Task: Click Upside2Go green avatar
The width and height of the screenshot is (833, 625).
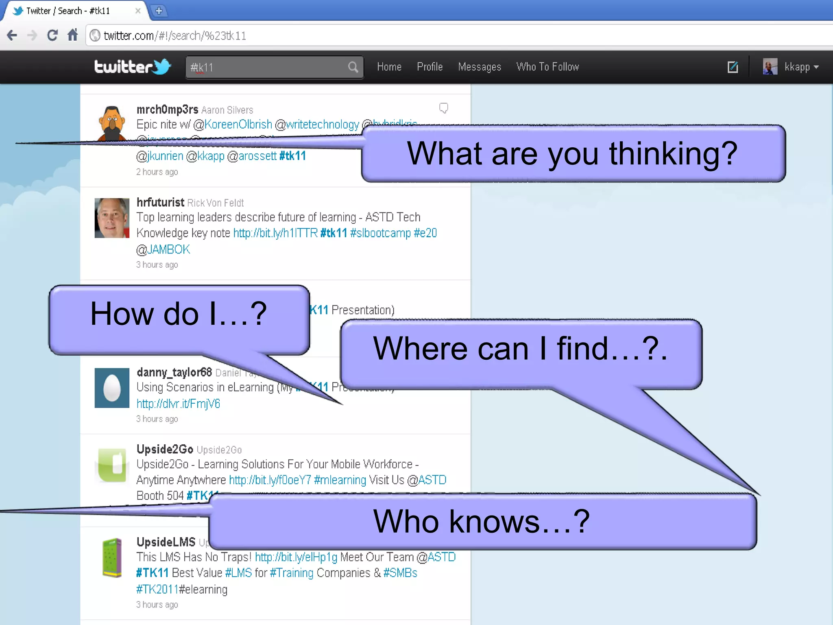Action: pos(112,465)
